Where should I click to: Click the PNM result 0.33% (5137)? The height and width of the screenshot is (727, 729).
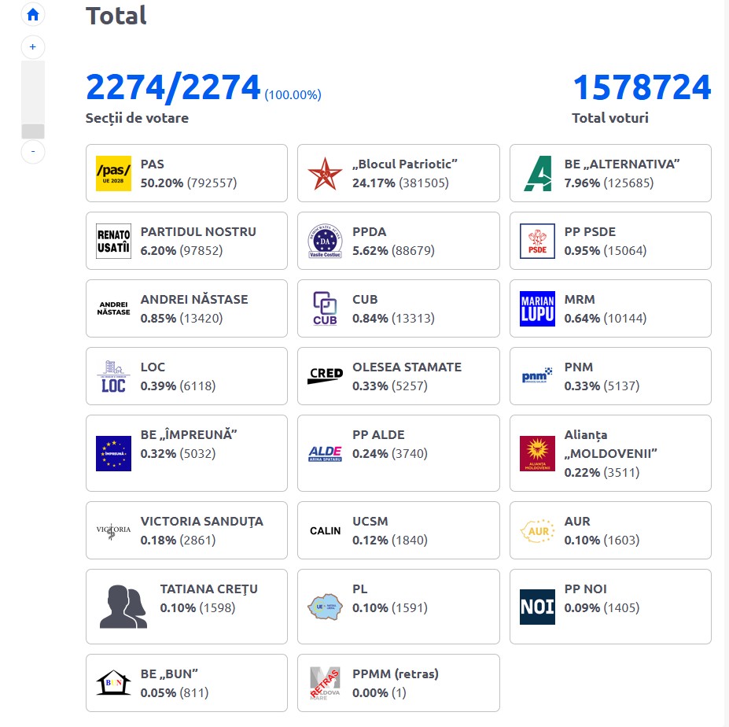[602, 386]
